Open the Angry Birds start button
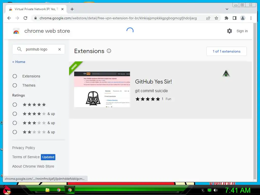Screen dimensions: 260x195 [x=7, y=190]
